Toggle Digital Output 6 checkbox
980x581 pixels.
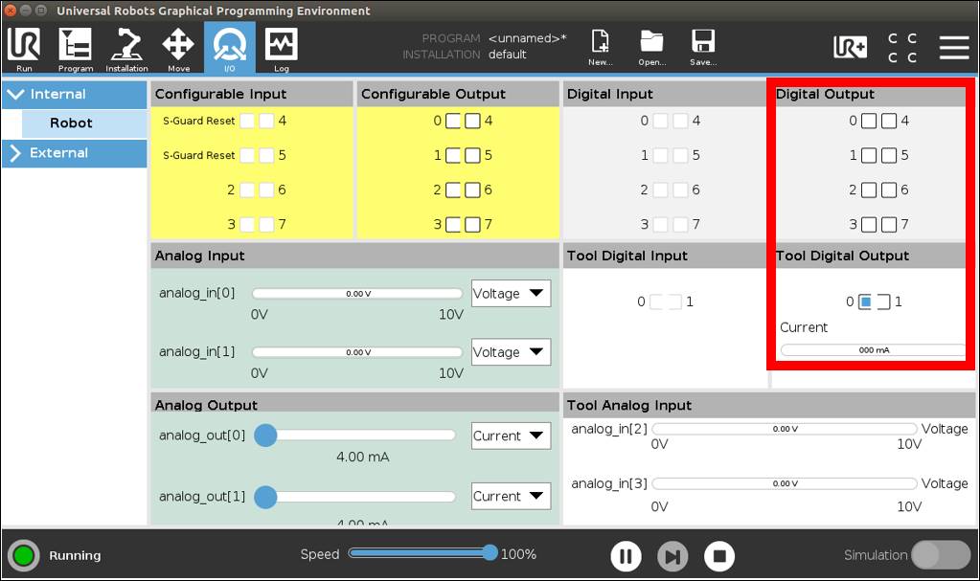(x=889, y=190)
